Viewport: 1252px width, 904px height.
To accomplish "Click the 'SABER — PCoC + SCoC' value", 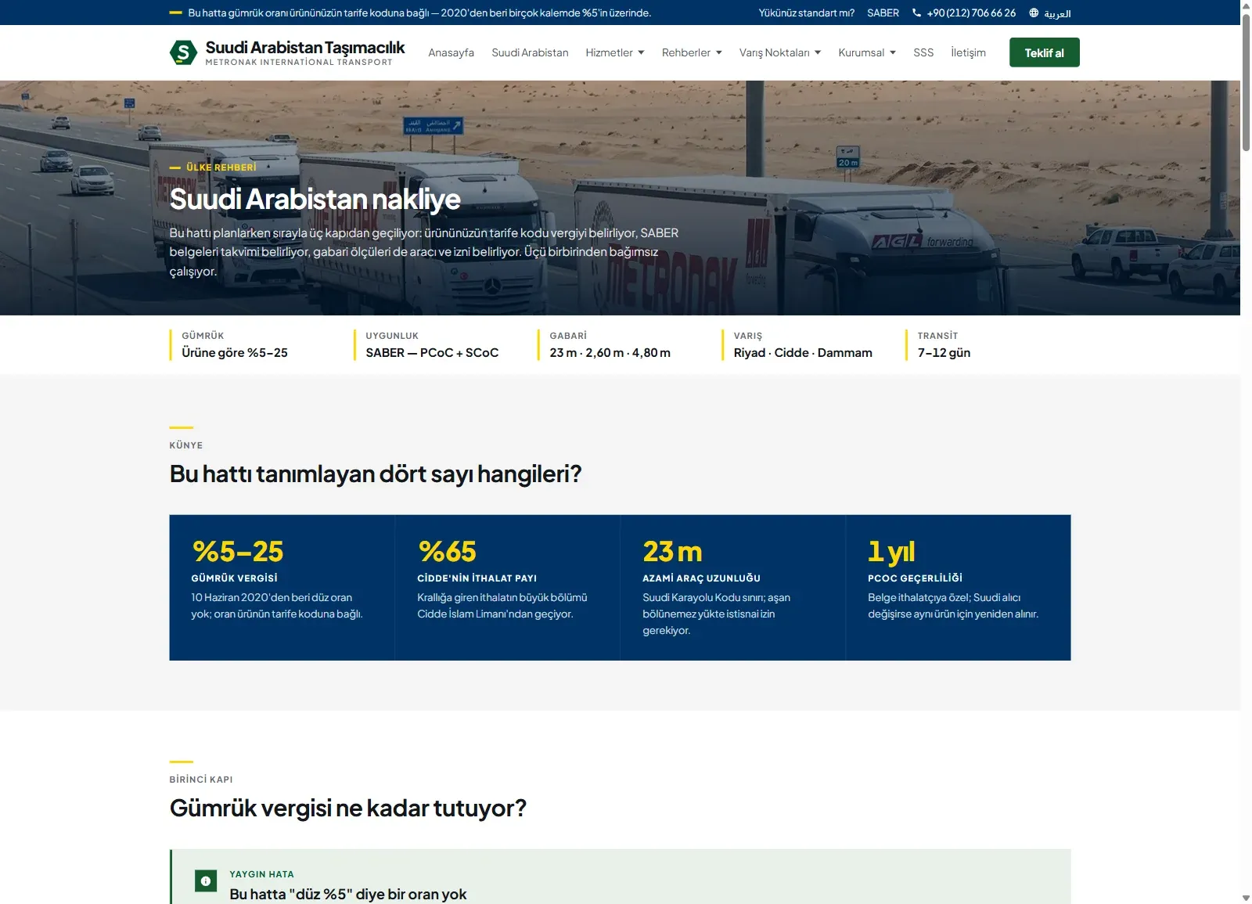I will pos(432,353).
